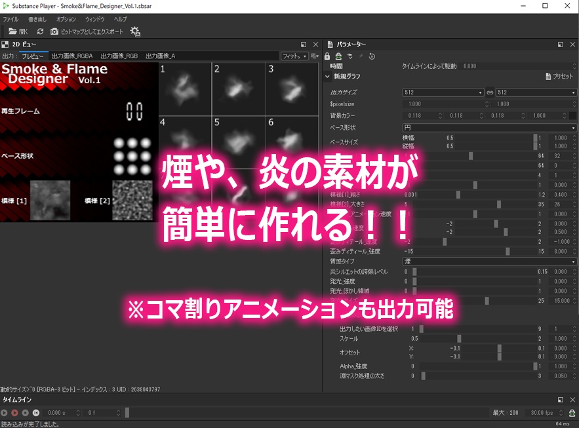This screenshot has height=428, width=579.
Task: Float the パラメーター panel
Action: pyautogui.click(x=561, y=45)
